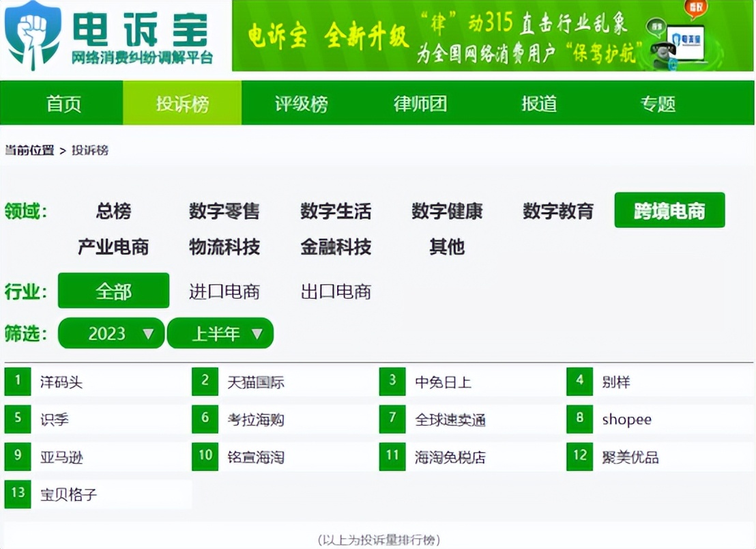
Task: Select the 跨境电商 field button
Action: 670,210
